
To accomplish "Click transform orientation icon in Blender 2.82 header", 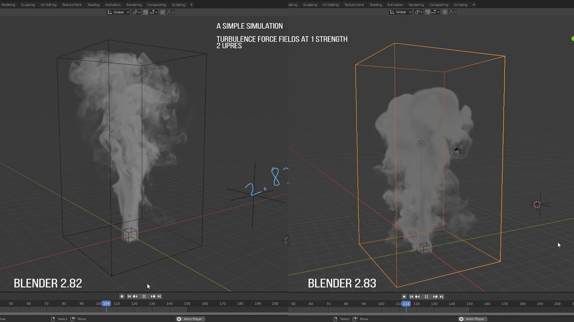I will coord(110,12).
